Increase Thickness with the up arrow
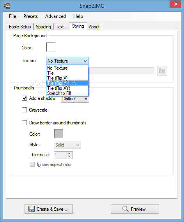 pyautogui.click(x=69, y=153)
